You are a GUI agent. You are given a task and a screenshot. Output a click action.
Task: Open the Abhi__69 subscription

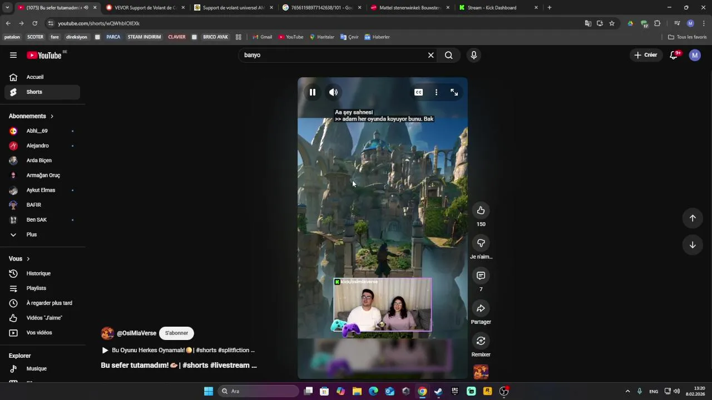[x=42, y=131]
